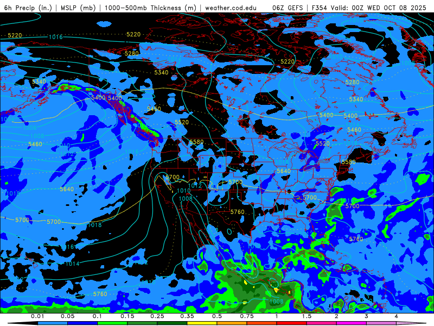The height and width of the screenshot is (326, 434).
Task: Click the '1006' isobar label
Action: 30,128
